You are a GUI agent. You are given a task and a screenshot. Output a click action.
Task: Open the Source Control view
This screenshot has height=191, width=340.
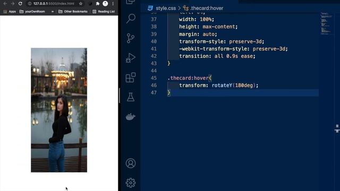pos(131,38)
